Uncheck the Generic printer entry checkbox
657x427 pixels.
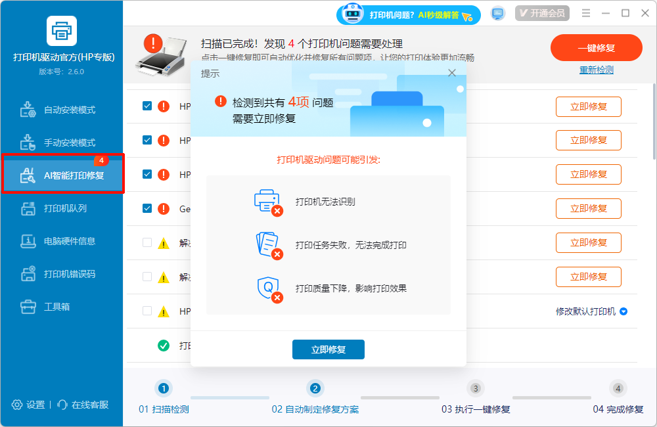(147, 208)
